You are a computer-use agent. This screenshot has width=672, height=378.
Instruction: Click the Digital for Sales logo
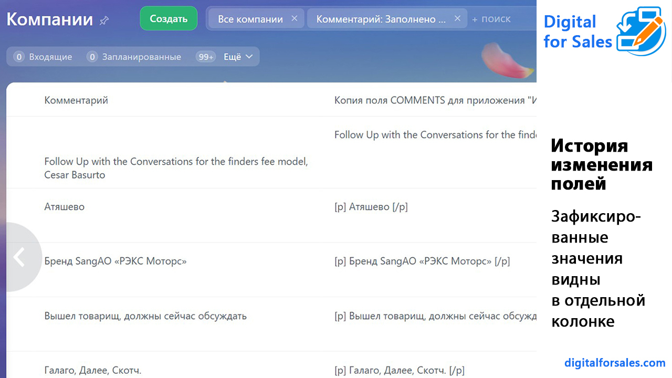(604, 30)
